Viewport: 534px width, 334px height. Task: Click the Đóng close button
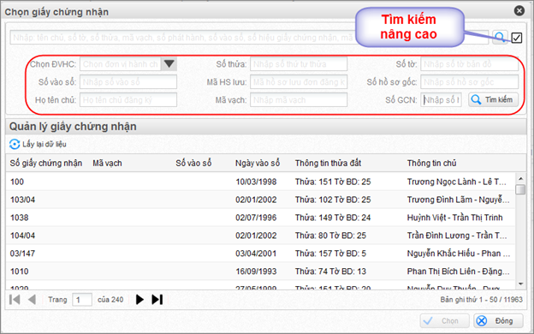pyautogui.click(x=498, y=320)
